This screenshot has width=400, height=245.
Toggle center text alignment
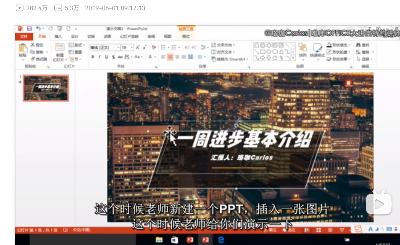(170, 57)
